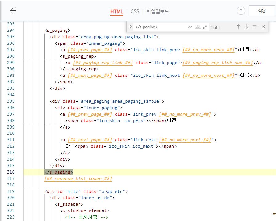Click line number 319
This screenshot has width=276, height=221.
[11, 191]
